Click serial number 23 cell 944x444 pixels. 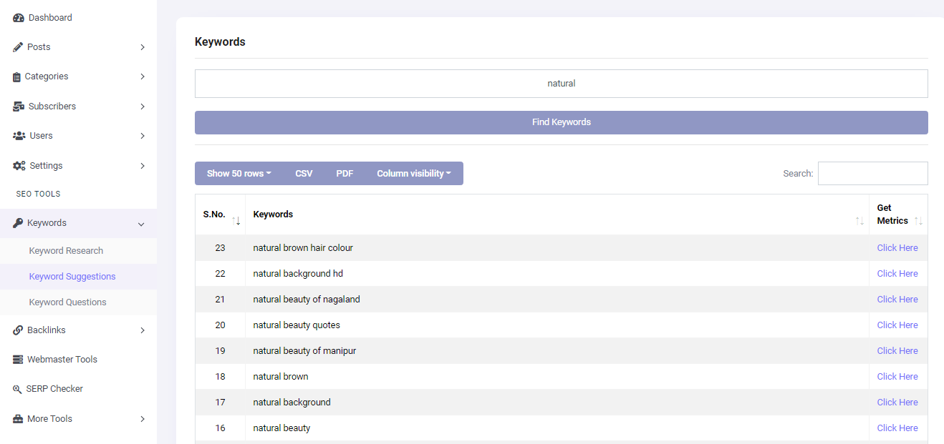pos(220,248)
